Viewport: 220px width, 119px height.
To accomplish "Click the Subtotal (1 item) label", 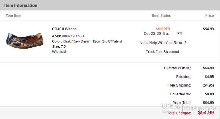I will [178, 68].
